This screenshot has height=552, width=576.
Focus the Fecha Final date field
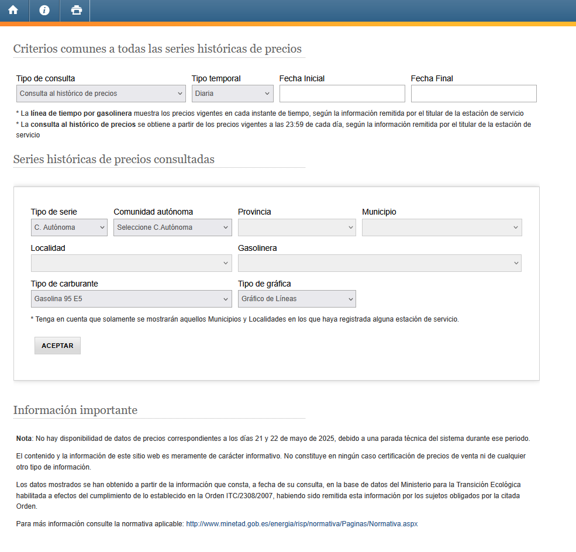pos(474,94)
